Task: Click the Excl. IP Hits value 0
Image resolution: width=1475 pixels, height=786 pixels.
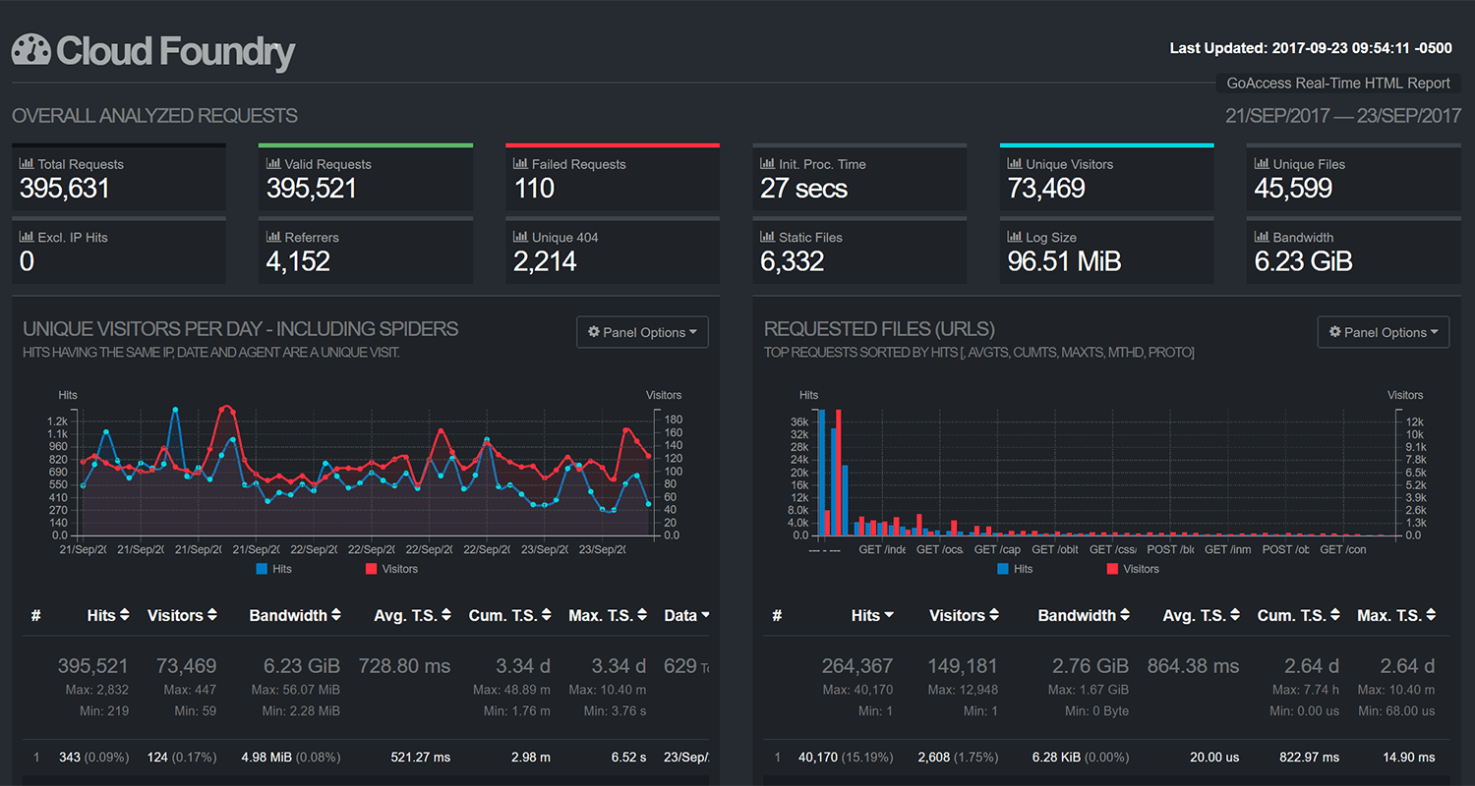Action: point(27,261)
